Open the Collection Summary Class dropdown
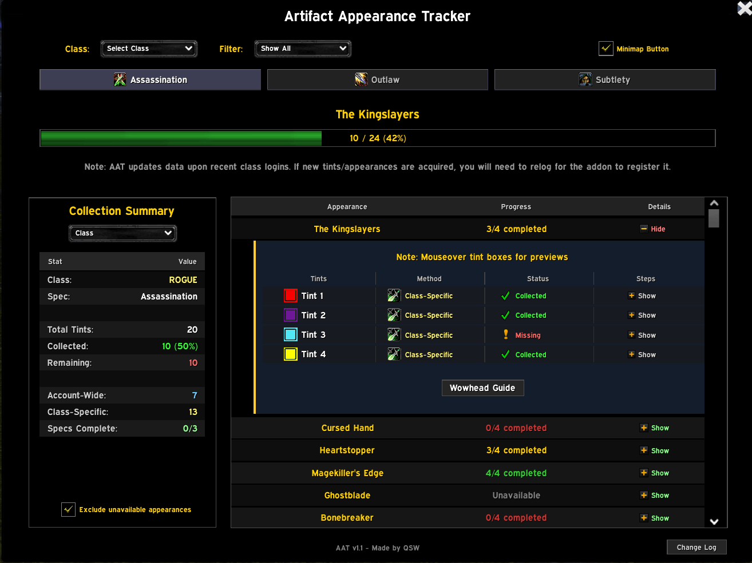The width and height of the screenshot is (752, 563). (x=122, y=233)
